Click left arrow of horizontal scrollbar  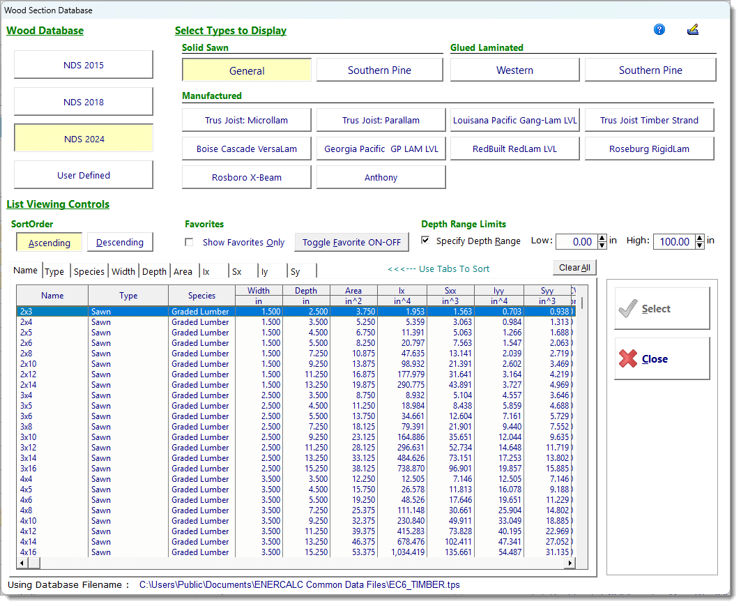point(22,563)
